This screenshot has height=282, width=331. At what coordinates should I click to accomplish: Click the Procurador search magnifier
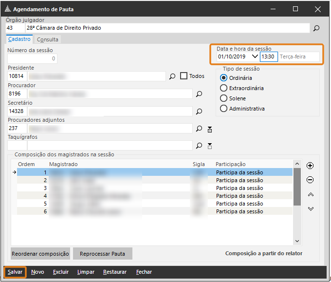(199, 94)
